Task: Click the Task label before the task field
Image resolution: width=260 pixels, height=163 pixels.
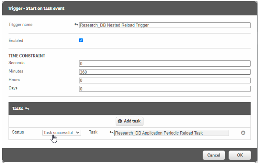Action: [93, 132]
